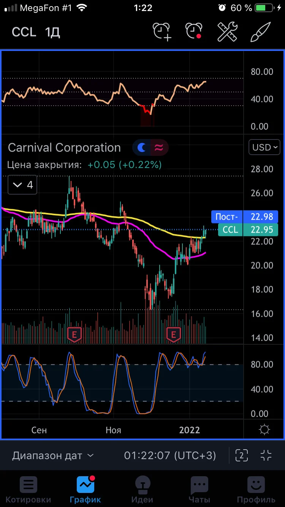
Task: Switch to the Котировки tab
Action: coord(28,490)
